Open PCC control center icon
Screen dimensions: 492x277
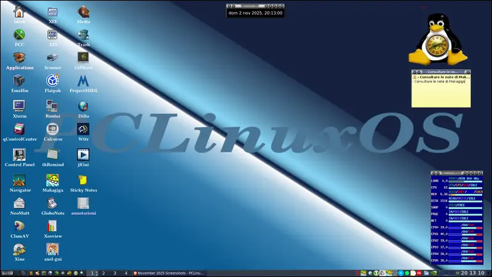[19, 34]
